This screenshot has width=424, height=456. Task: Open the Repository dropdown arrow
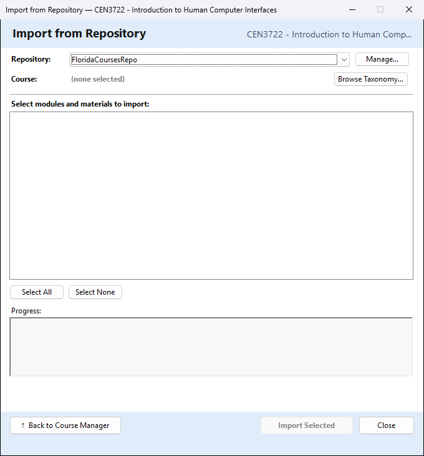point(344,60)
